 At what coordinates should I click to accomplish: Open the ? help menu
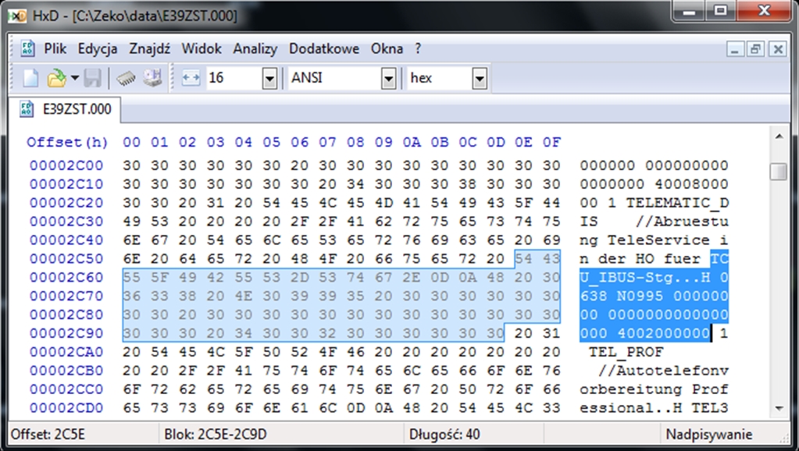point(418,49)
